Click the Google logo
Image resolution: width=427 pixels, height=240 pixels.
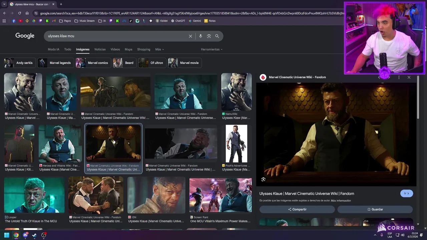tap(25, 36)
